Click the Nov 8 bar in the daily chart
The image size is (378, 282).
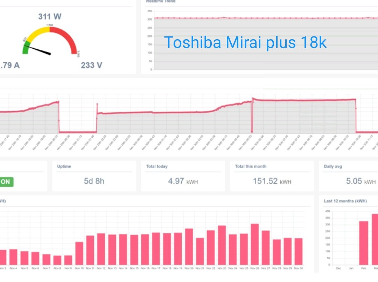[57, 260]
